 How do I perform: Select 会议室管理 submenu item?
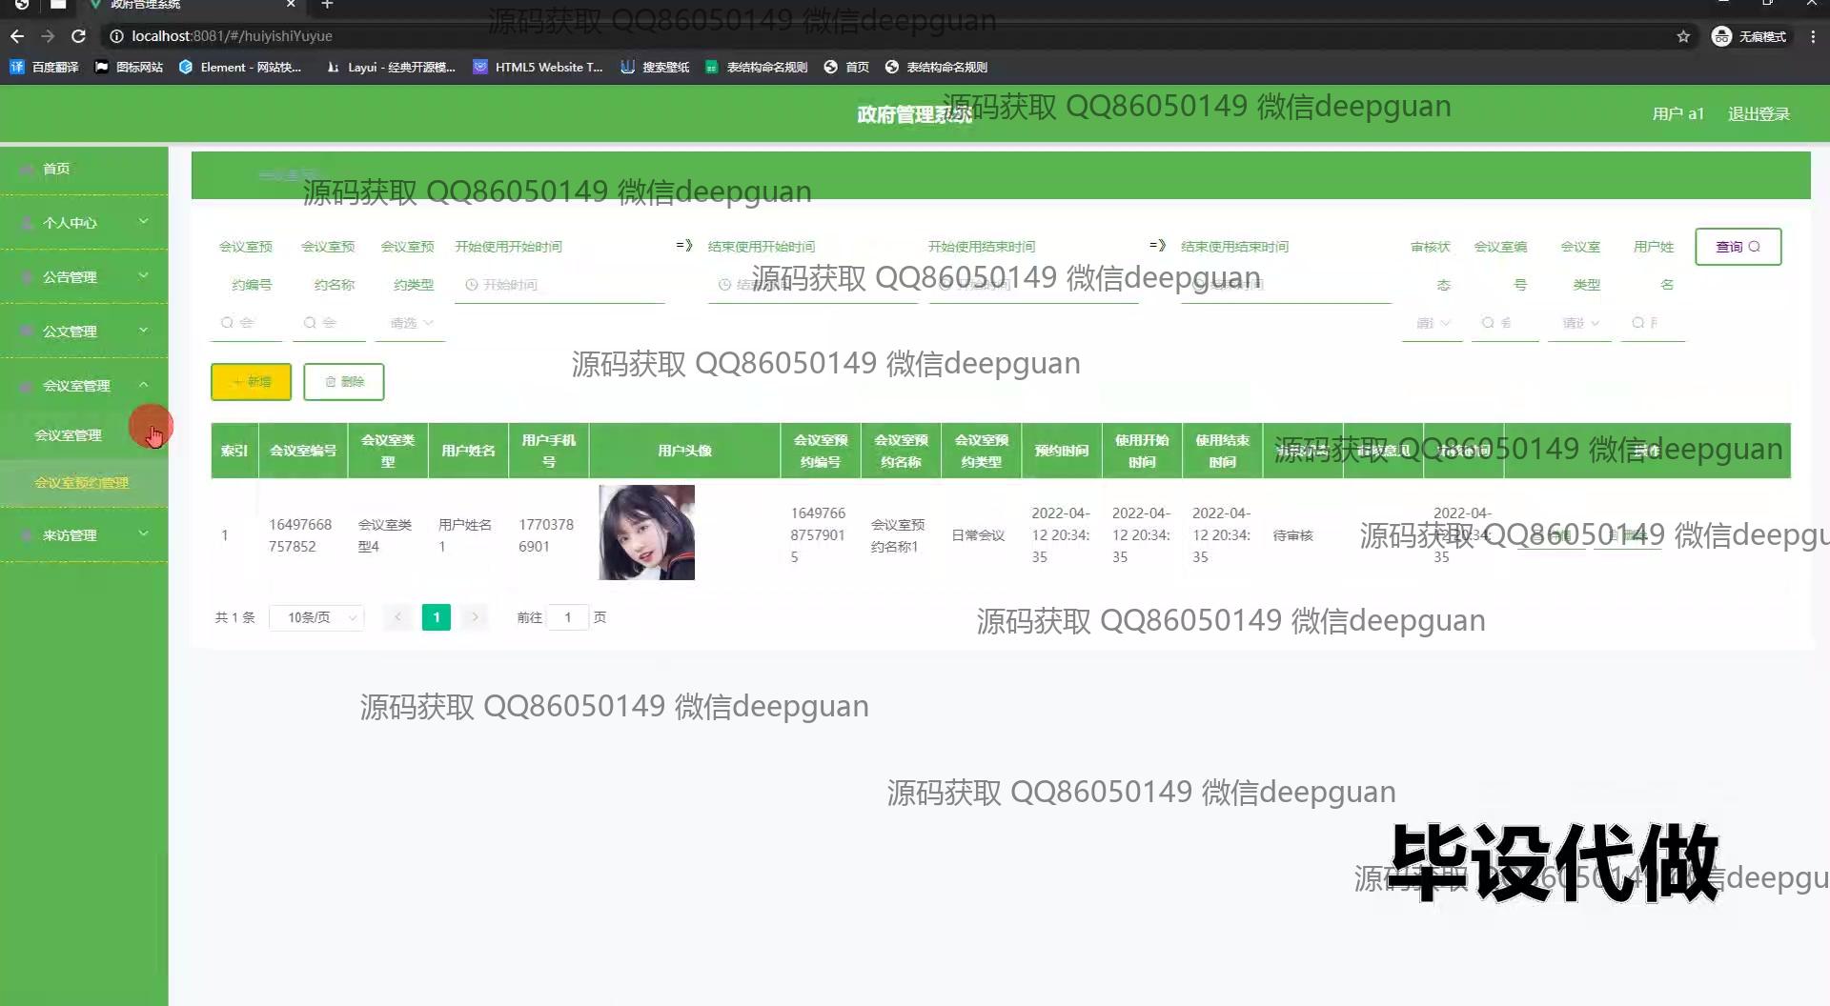pyautogui.click(x=68, y=435)
